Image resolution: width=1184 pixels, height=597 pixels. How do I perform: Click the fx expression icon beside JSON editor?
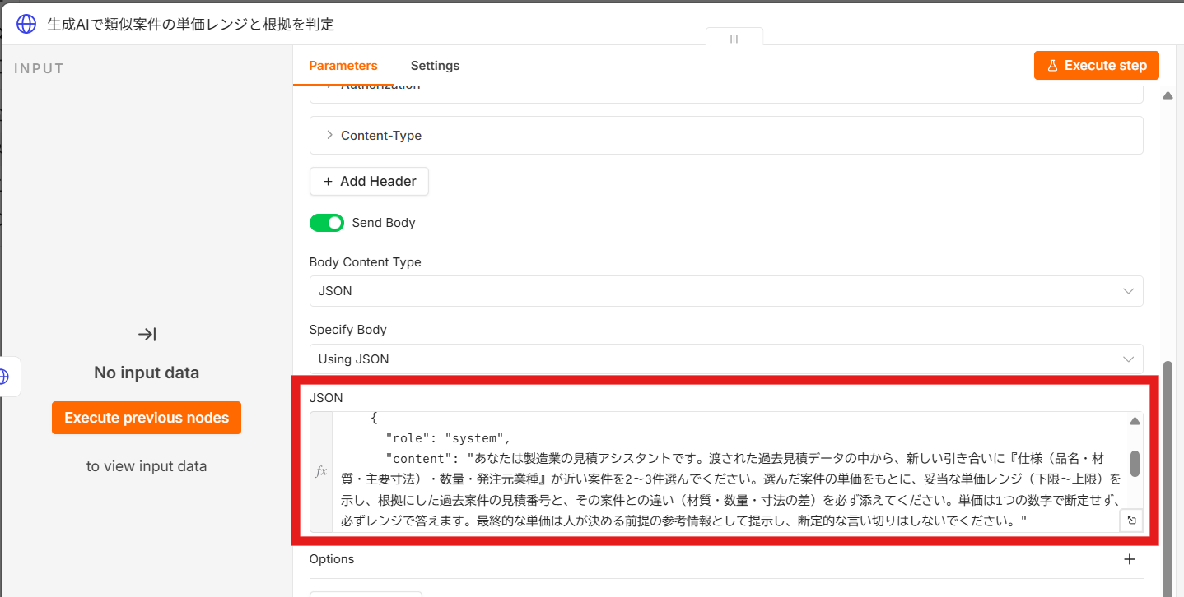[x=321, y=472]
